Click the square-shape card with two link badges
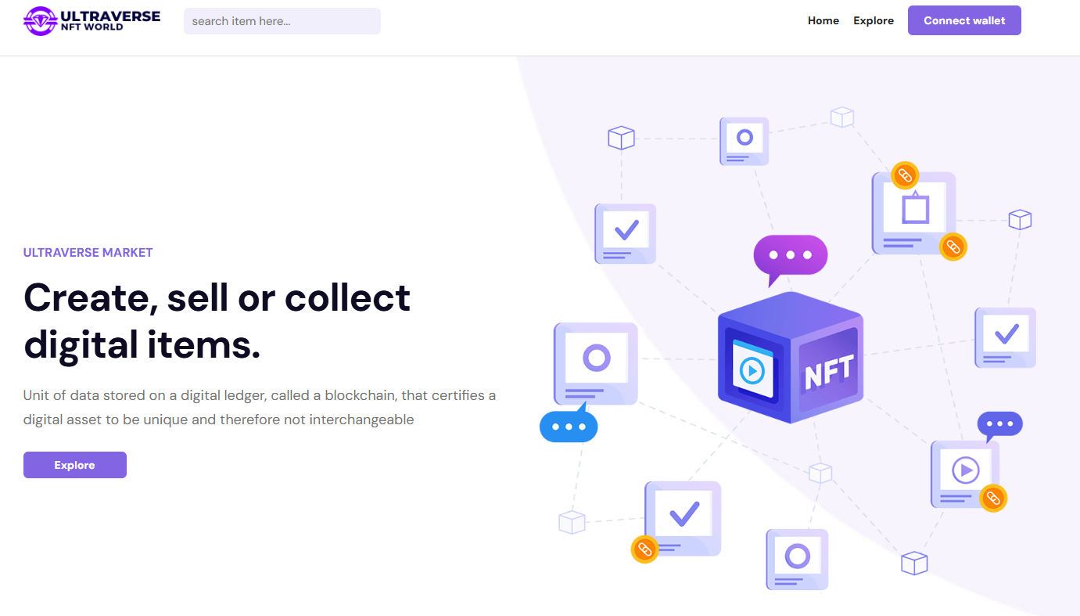This screenshot has width=1080, height=616. click(913, 213)
